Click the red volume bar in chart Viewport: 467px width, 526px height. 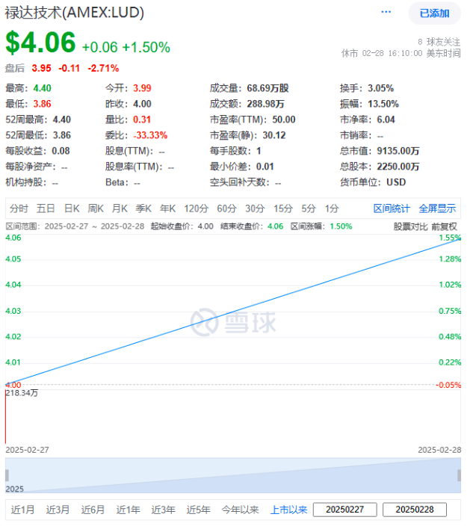pos(6,417)
